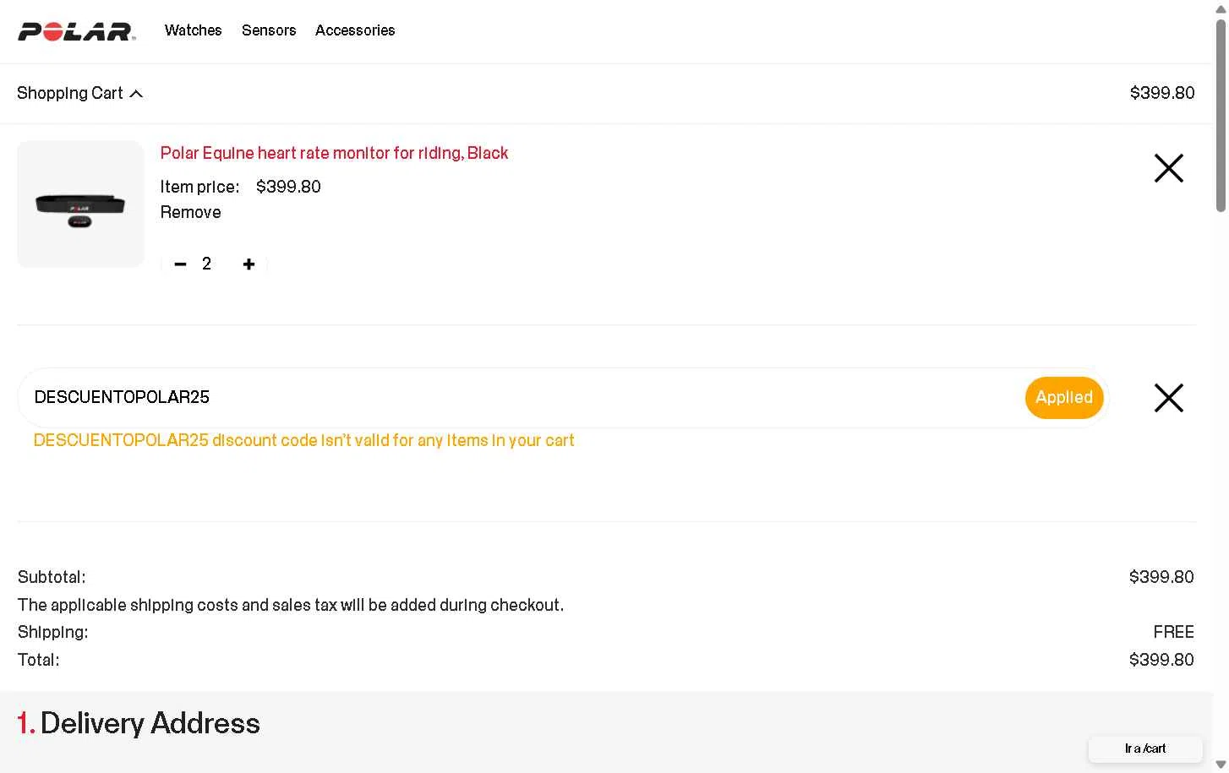The width and height of the screenshot is (1229, 773).
Task: Click the scrollbar up arrow
Action: coord(1221,8)
